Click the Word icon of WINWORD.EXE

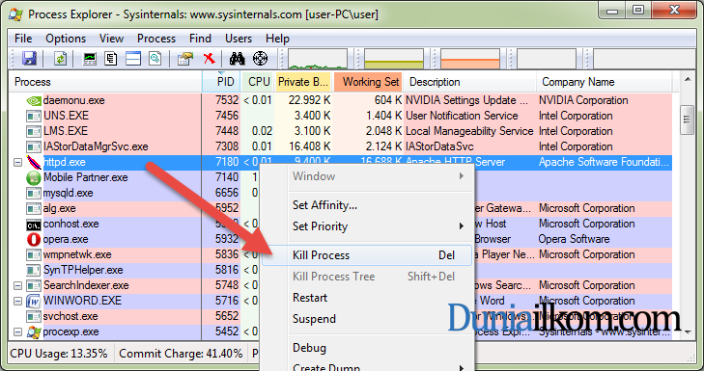coord(34,301)
